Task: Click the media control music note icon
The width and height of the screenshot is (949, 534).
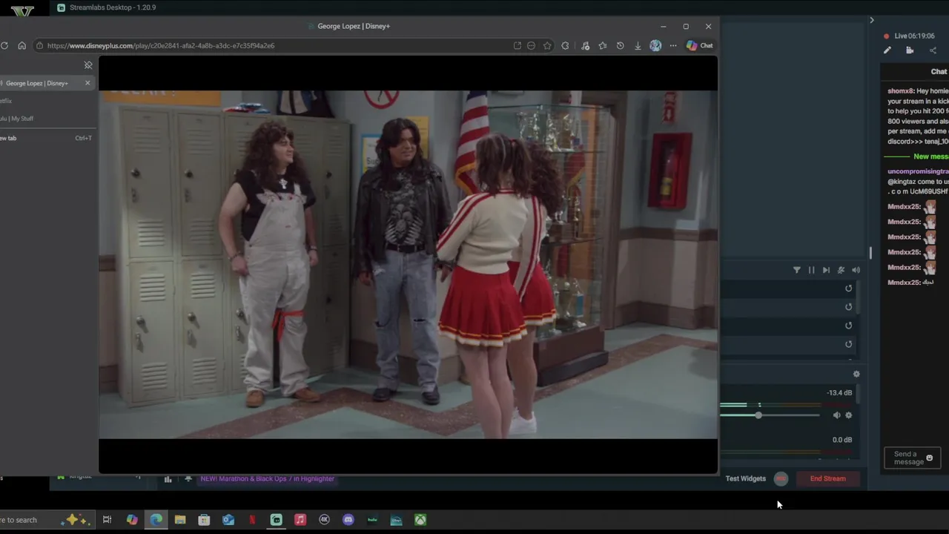Action: [585, 45]
